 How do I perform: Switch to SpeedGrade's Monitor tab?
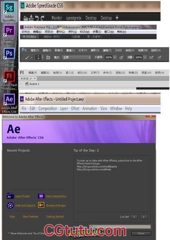click(x=57, y=18)
